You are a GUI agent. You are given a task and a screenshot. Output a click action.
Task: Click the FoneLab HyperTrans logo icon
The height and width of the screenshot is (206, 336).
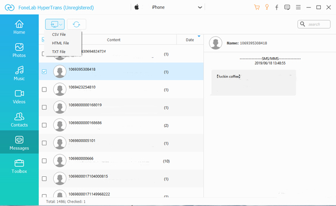[10, 8]
